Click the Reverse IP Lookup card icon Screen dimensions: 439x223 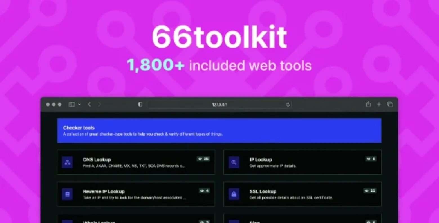67,194
